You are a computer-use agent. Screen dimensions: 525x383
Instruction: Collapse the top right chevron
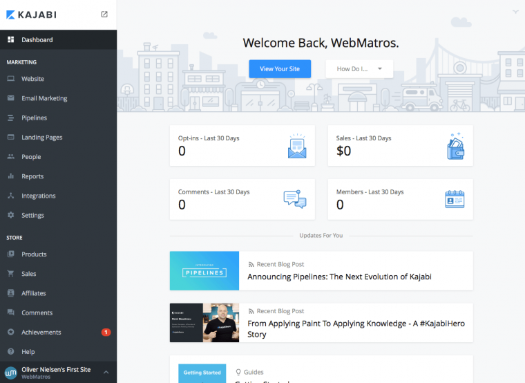(515, 12)
